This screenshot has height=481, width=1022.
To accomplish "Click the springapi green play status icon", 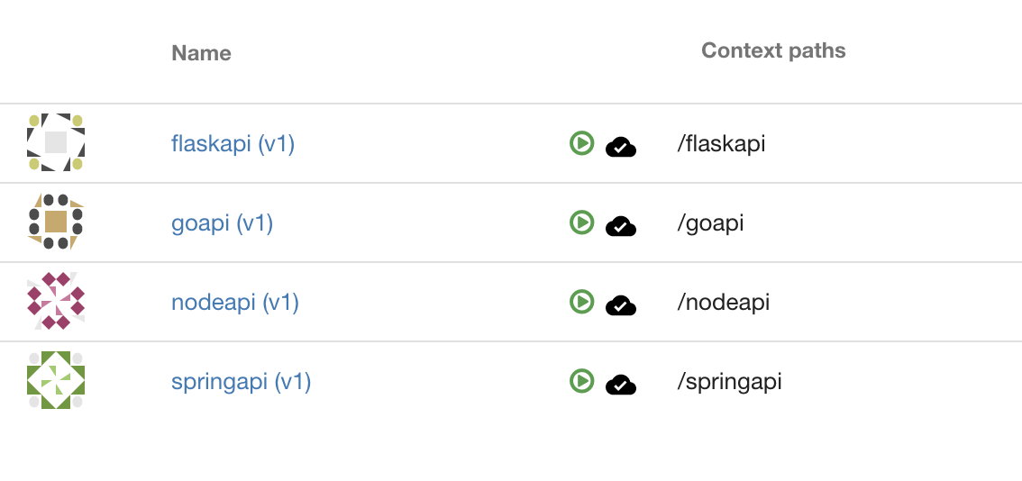I will click(x=581, y=381).
